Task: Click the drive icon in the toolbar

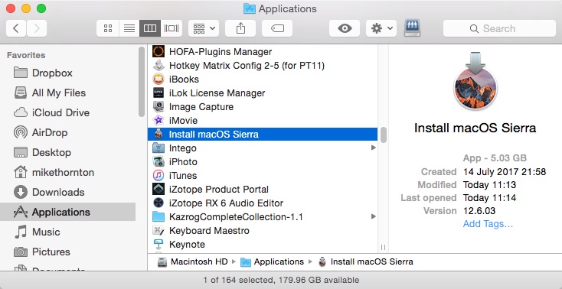Action: click(412, 28)
